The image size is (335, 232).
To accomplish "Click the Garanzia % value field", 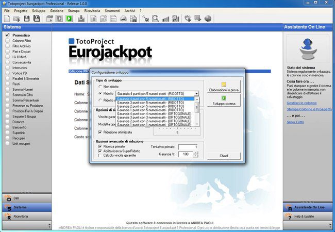I will tap(186, 154).
